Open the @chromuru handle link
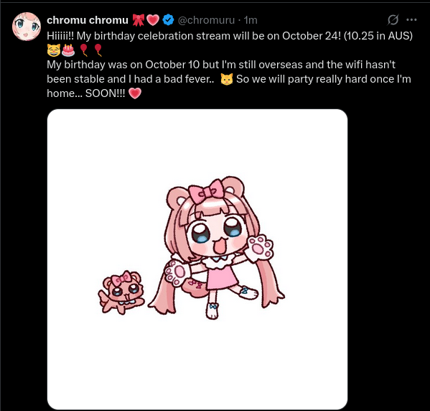This screenshot has height=411, width=430. [x=206, y=20]
